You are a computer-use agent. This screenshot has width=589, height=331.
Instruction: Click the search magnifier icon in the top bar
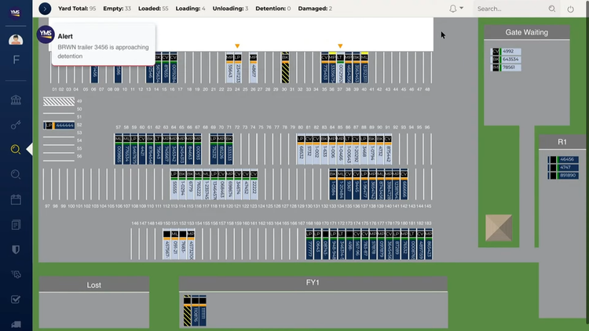(552, 9)
